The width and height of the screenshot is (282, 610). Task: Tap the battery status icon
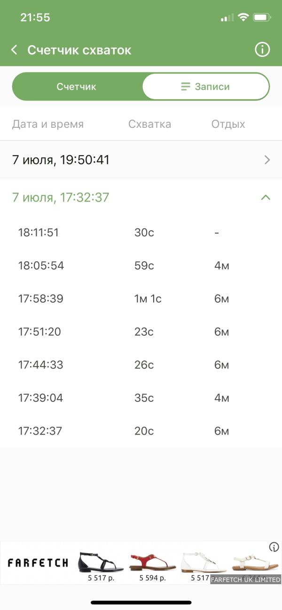pyautogui.click(x=262, y=17)
